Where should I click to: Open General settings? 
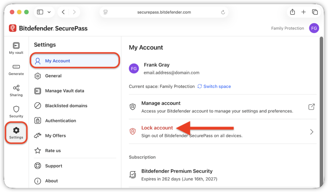coord(75,76)
